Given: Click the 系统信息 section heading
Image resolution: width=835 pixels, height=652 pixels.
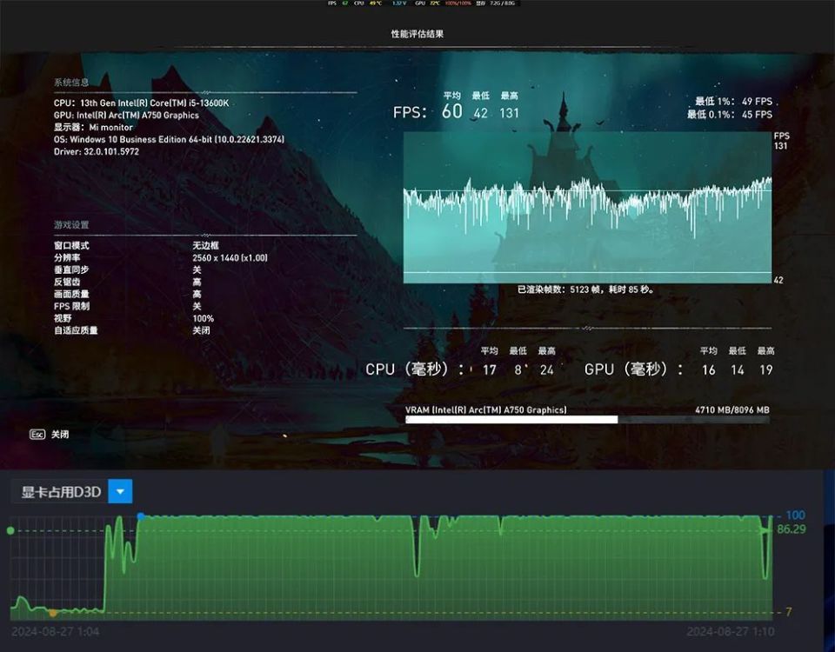Looking at the screenshot, I should (x=71, y=82).
